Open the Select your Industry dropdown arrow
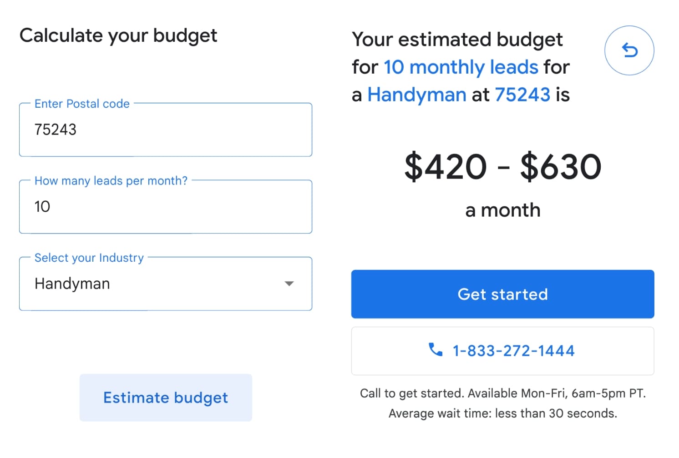 click(x=289, y=284)
